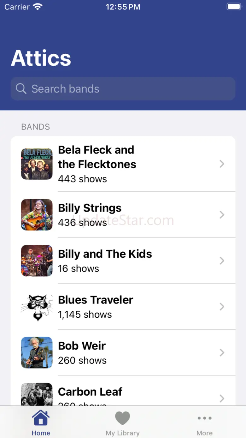This screenshot has width=246, height=438.
Task: Open Blues Traveler cat logo image
Action: click(x=37, y=307)
